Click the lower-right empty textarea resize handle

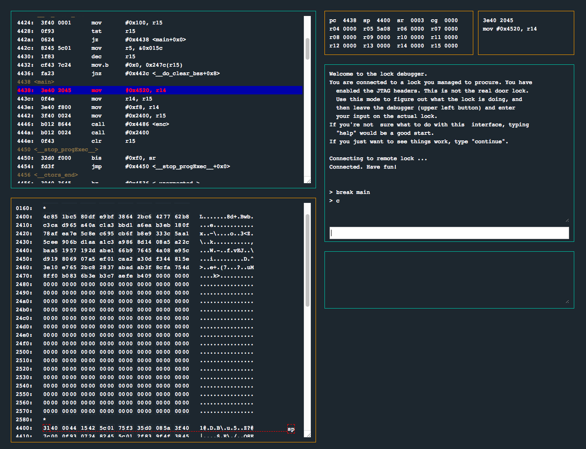pyautogui.click(x=567, y=301)
